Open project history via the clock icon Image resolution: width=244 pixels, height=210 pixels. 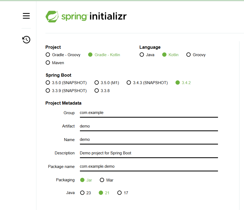tap(26, 39)
